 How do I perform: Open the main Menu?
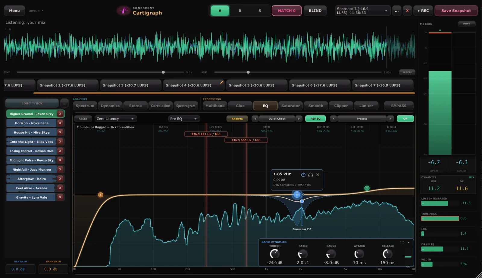(14, 11)
